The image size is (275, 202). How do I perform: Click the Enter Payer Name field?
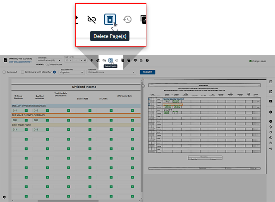41,124
